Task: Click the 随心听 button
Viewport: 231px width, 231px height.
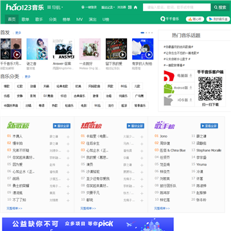Action: coord(195,19)
